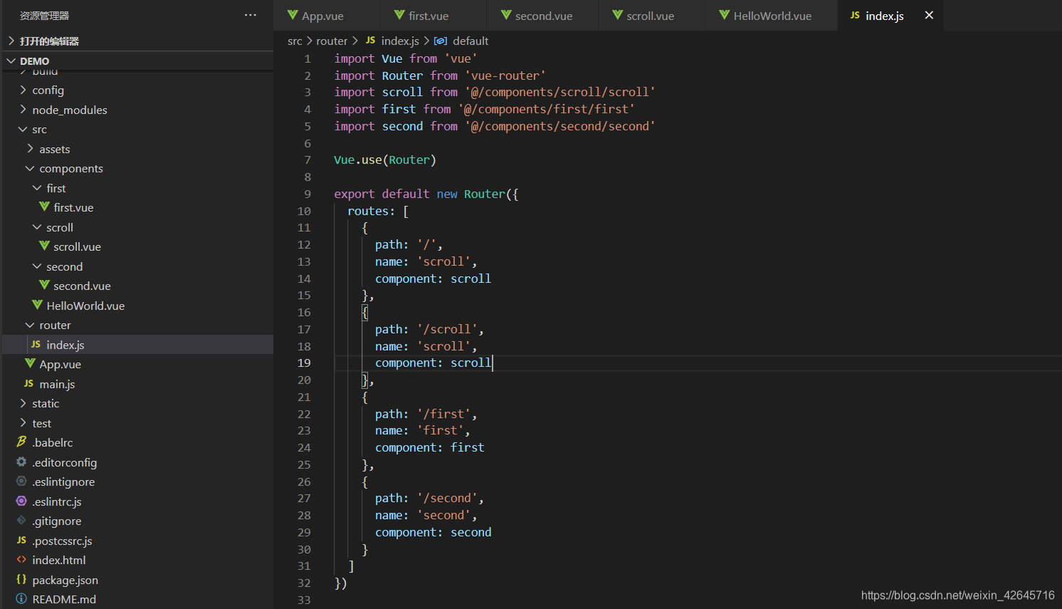Click router in the breadcrumb path

point(332,41)
